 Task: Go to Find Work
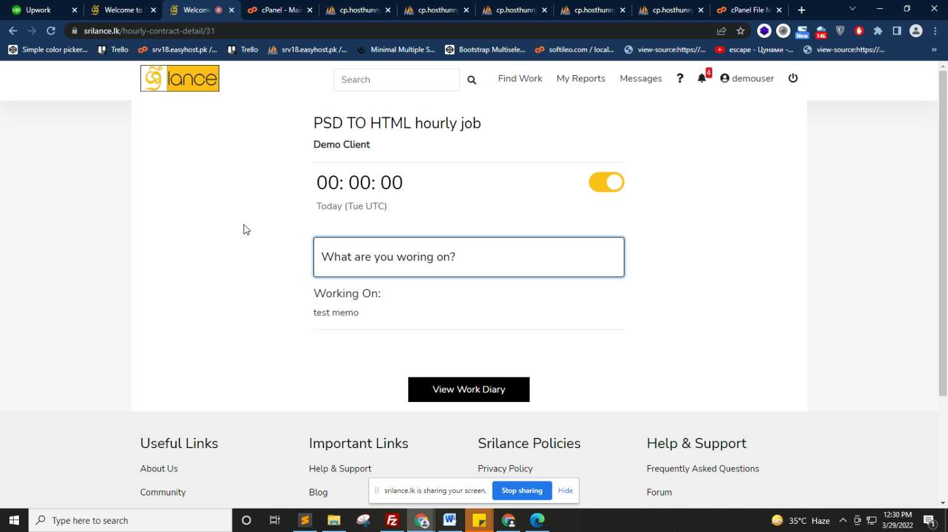pos(520,78)
